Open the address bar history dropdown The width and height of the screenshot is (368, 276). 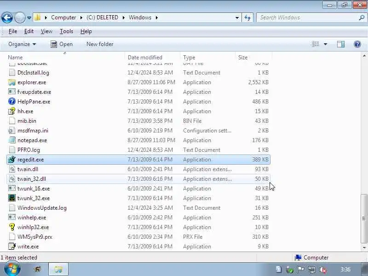tap(237, 17)
